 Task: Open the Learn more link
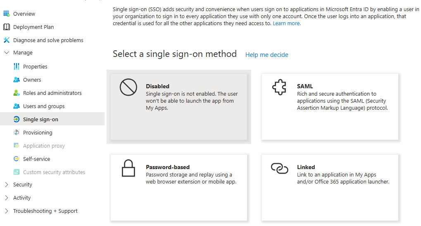click(287, 24)
